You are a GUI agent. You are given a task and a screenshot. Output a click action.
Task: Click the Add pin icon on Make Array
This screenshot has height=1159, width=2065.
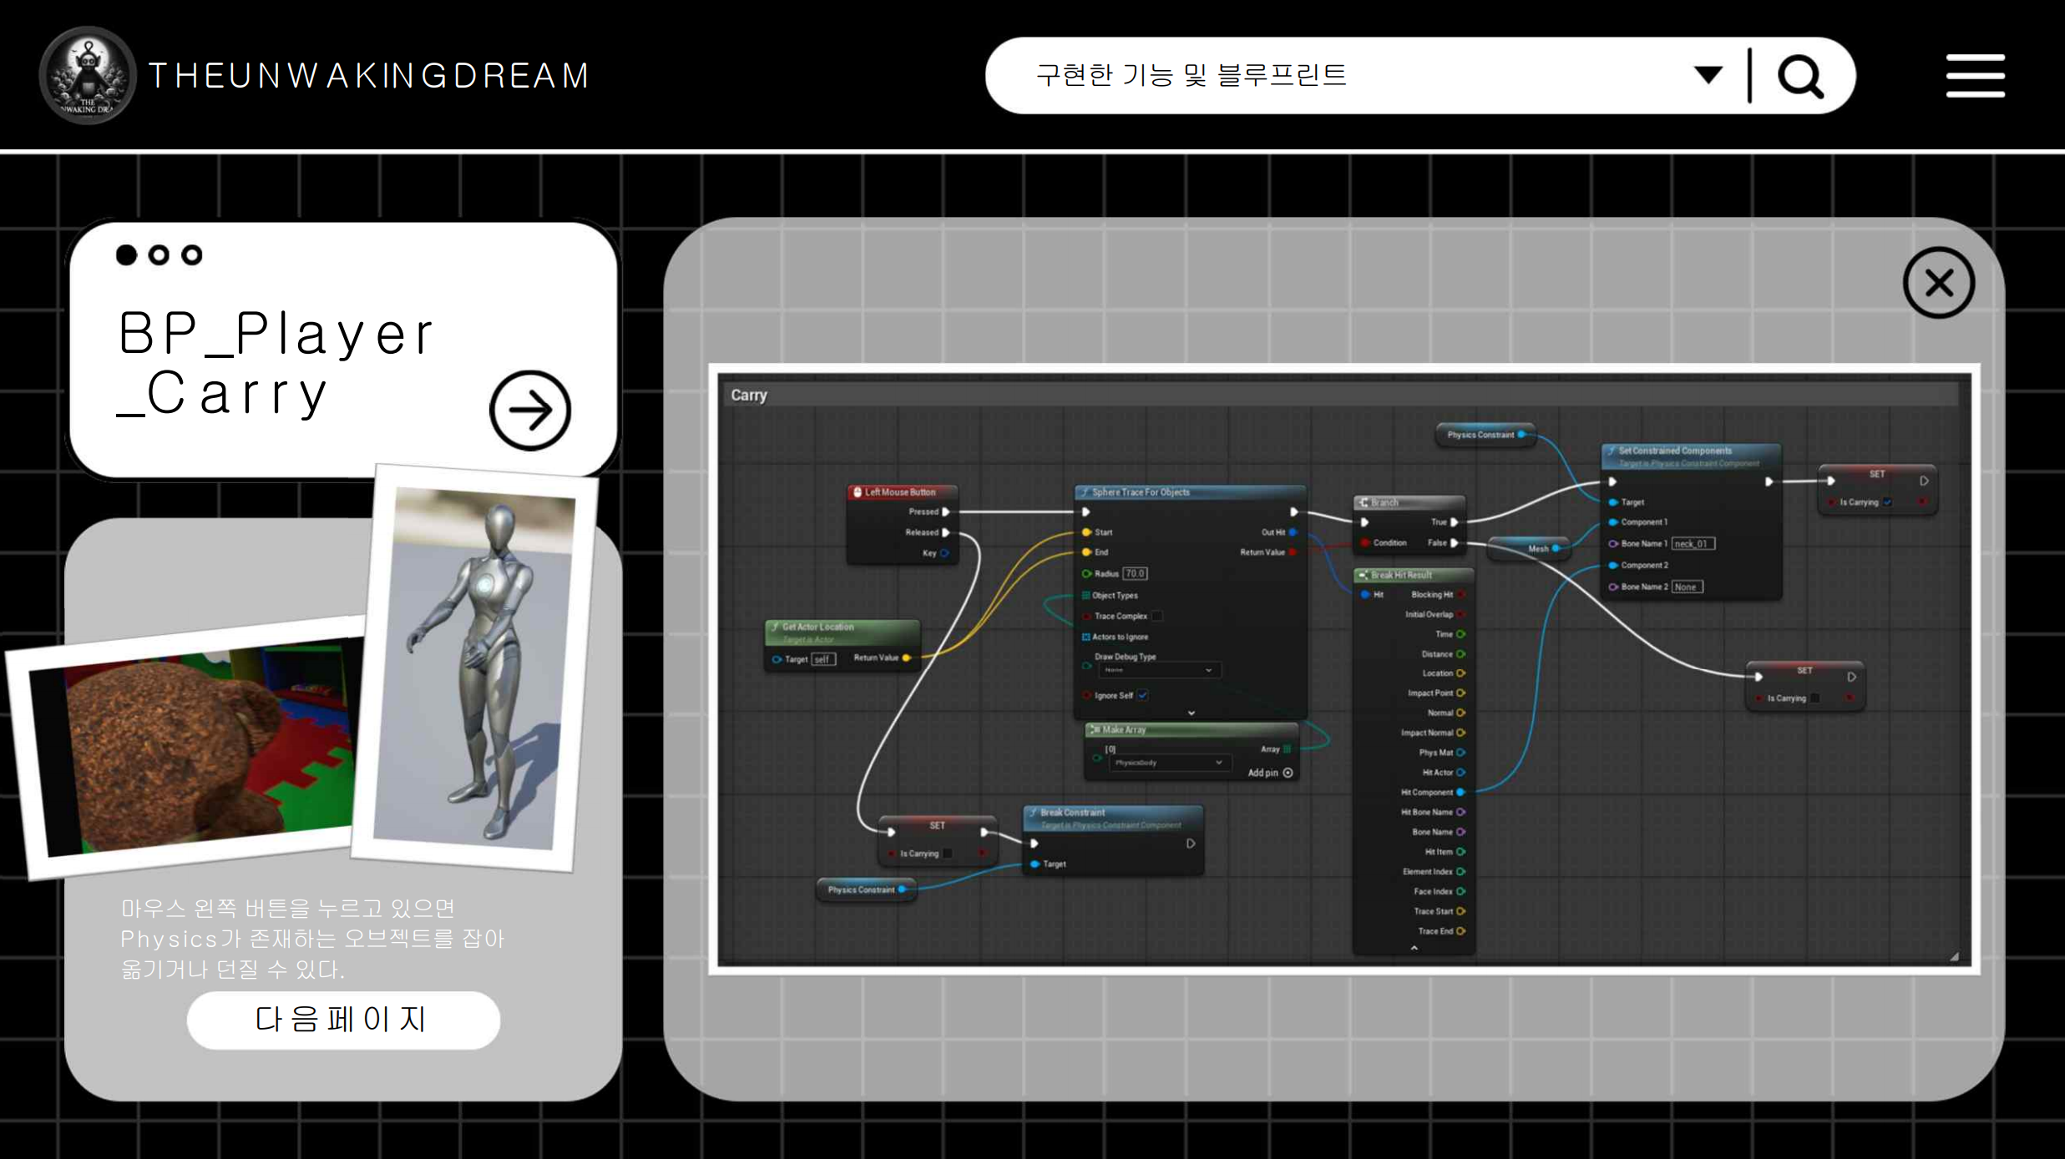pos(1288,773)
